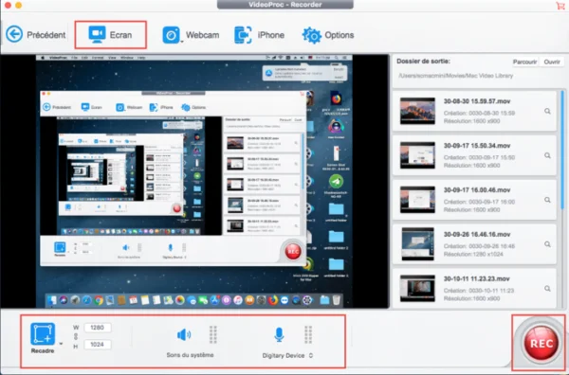This screenshot has height=375, width=569.
Task: Click magnifier for 30-09-17 15.50.34.mov
Action: pyautogui.click(x=547, y=155)
